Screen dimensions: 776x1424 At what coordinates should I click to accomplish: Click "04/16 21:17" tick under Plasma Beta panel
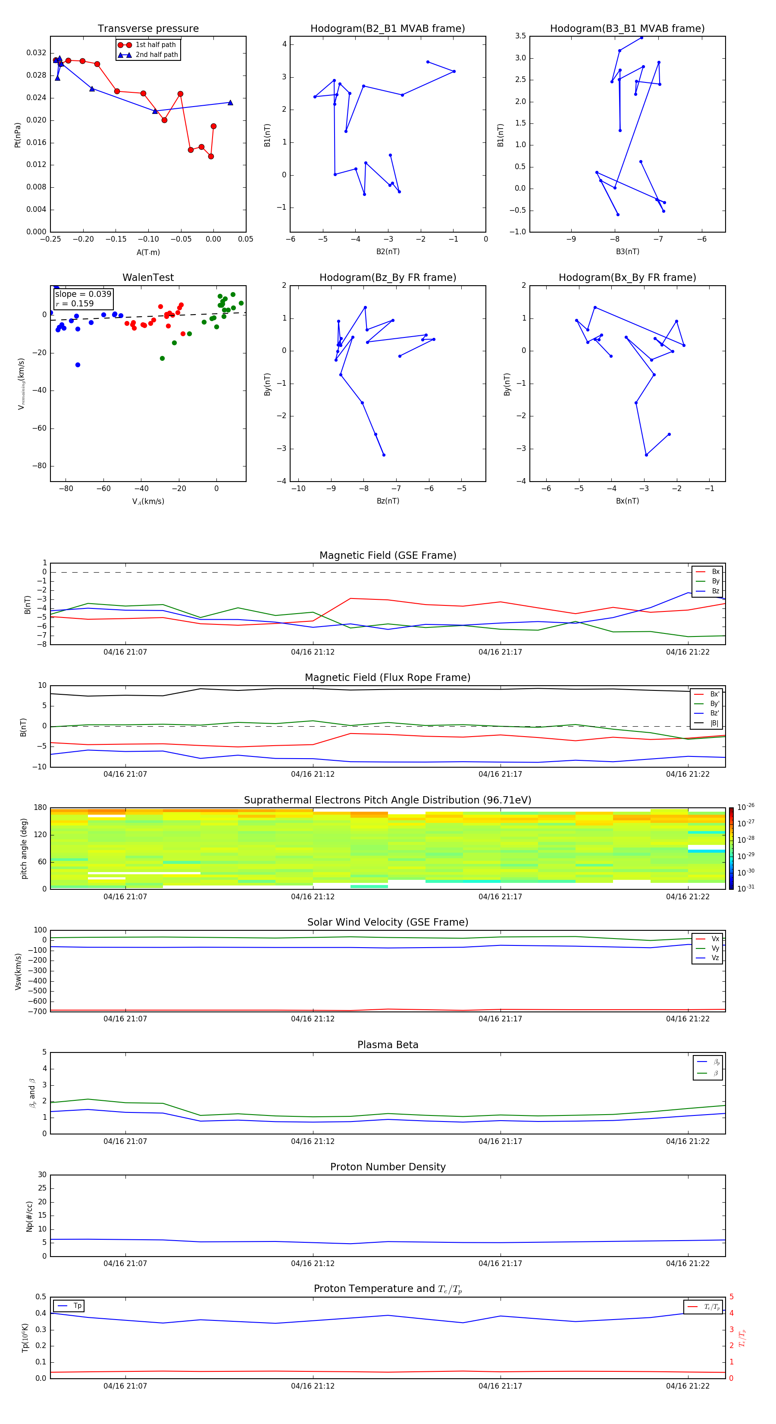point(501,1141)
